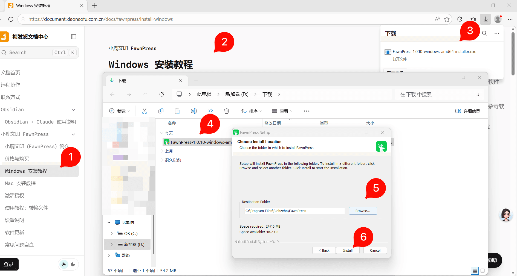Viewport: 517px width, 276px height.
Task: Open 常见问题自查 sidebar page
Action: (19, 245)
